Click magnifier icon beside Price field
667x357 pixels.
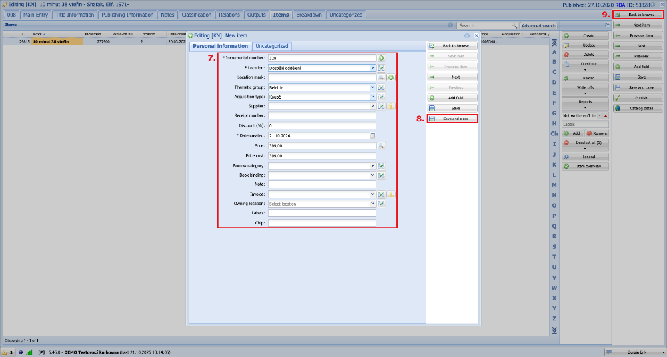(381, 146)
